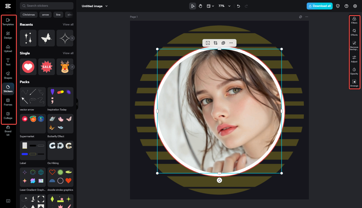This screenshot has width=362, height=208.
Task: Undo the last action
Action: [238, 6]
